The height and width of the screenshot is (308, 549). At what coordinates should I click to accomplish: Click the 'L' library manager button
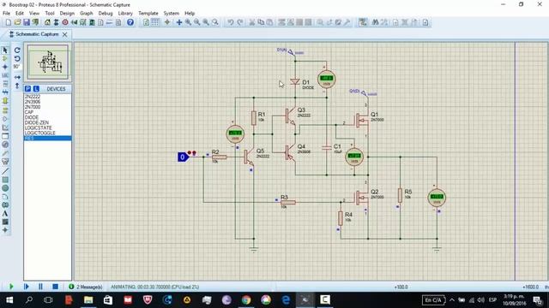point(36,89)
